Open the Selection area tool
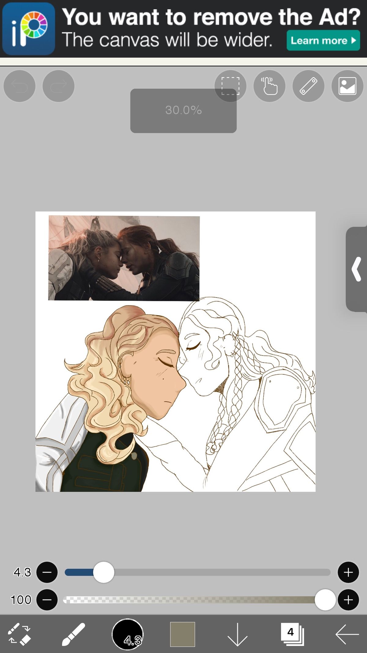367x653 pixels. [x=230, y=86]
